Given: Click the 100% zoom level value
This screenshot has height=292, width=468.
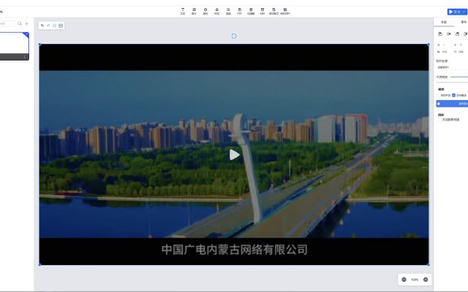Looking at the screenshot, I should point(415,280).
